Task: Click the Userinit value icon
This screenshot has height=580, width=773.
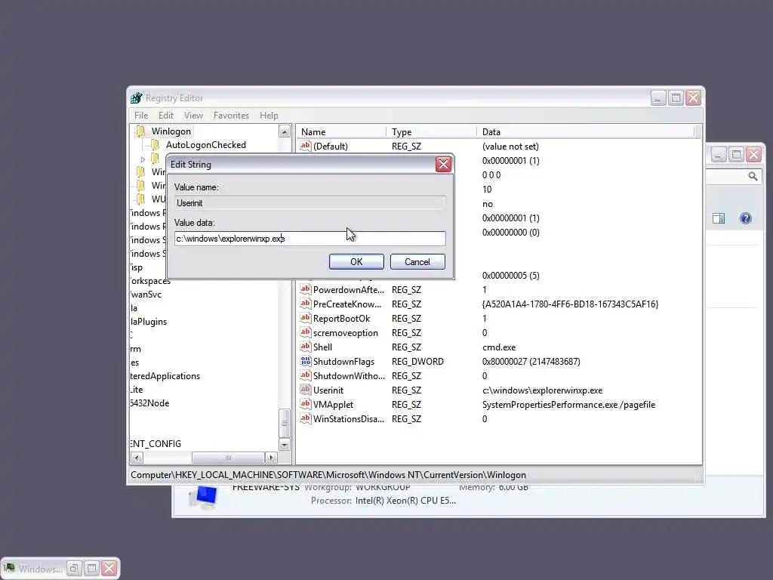Action: point(306,390)
